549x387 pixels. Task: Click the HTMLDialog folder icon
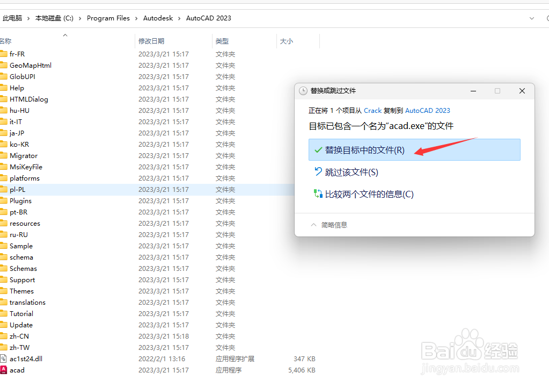tap(4, 99)
